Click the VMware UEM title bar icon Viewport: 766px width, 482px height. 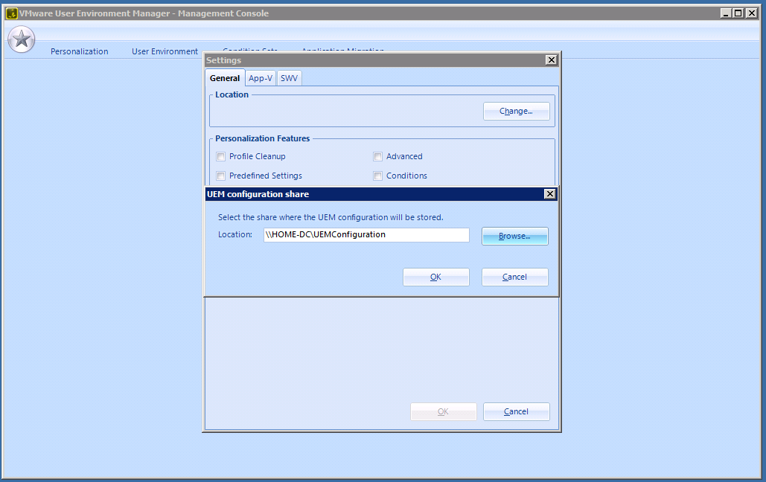[x=12, y=13]
